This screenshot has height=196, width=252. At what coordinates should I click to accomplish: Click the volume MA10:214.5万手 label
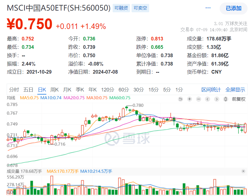pyautogui.click(x=96, y=171)
